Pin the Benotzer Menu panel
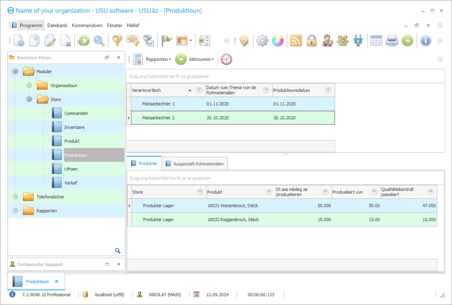The width and height of the screenshot is (452, 305). tap(119, 58)
